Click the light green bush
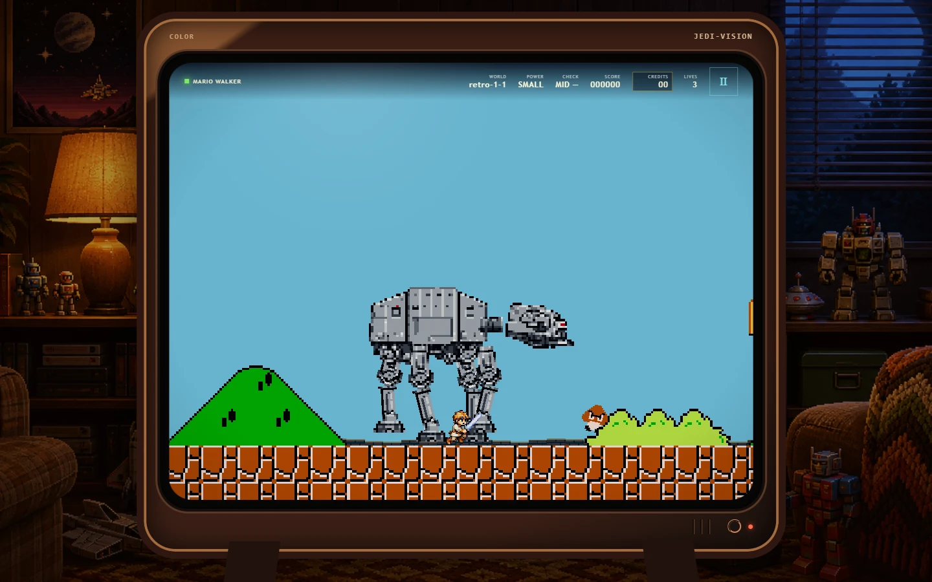932x582 pixels. click(x=659, y=427)
